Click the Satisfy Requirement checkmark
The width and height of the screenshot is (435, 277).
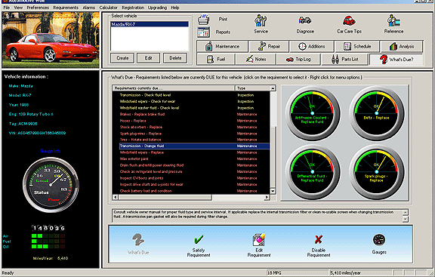(x=199, y=239)
